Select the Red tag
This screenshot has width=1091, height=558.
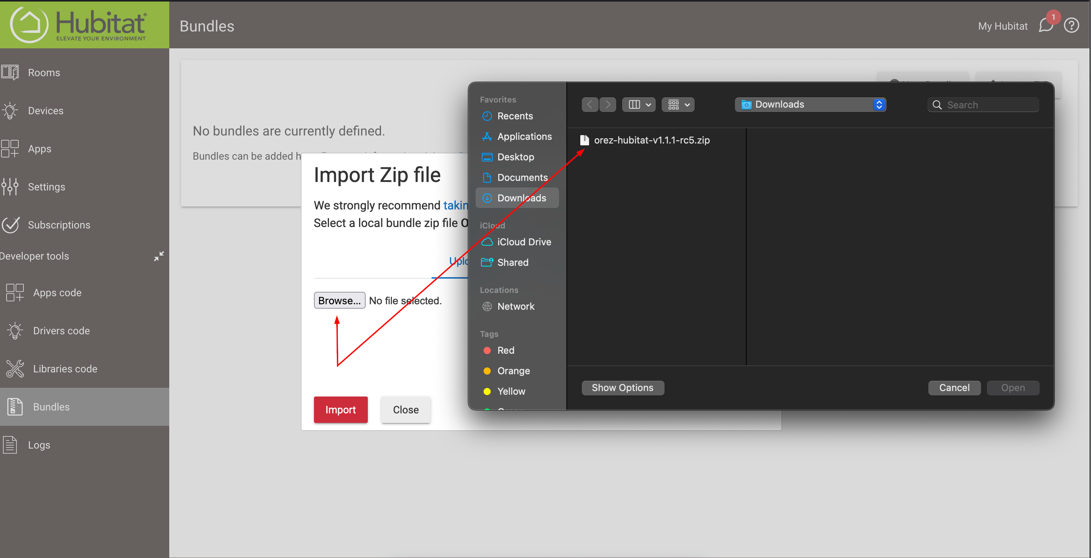505,350
